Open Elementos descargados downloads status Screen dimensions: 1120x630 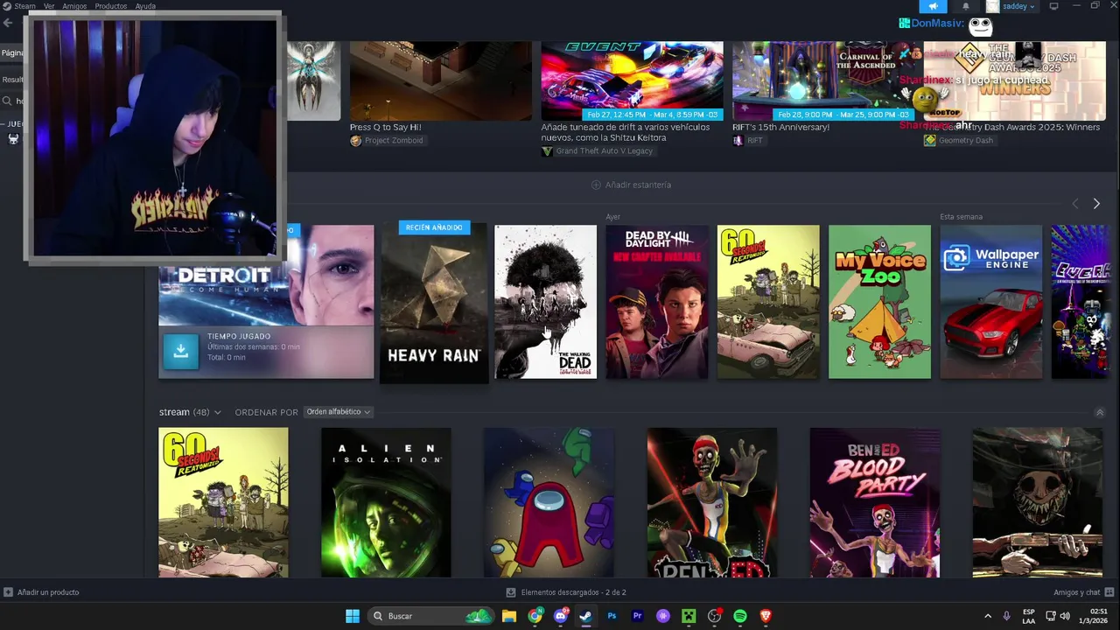tap(566, 592)
